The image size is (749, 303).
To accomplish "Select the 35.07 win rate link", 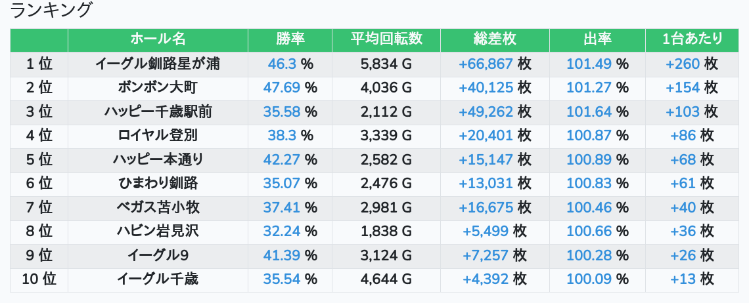I will (x=282, y=184).
